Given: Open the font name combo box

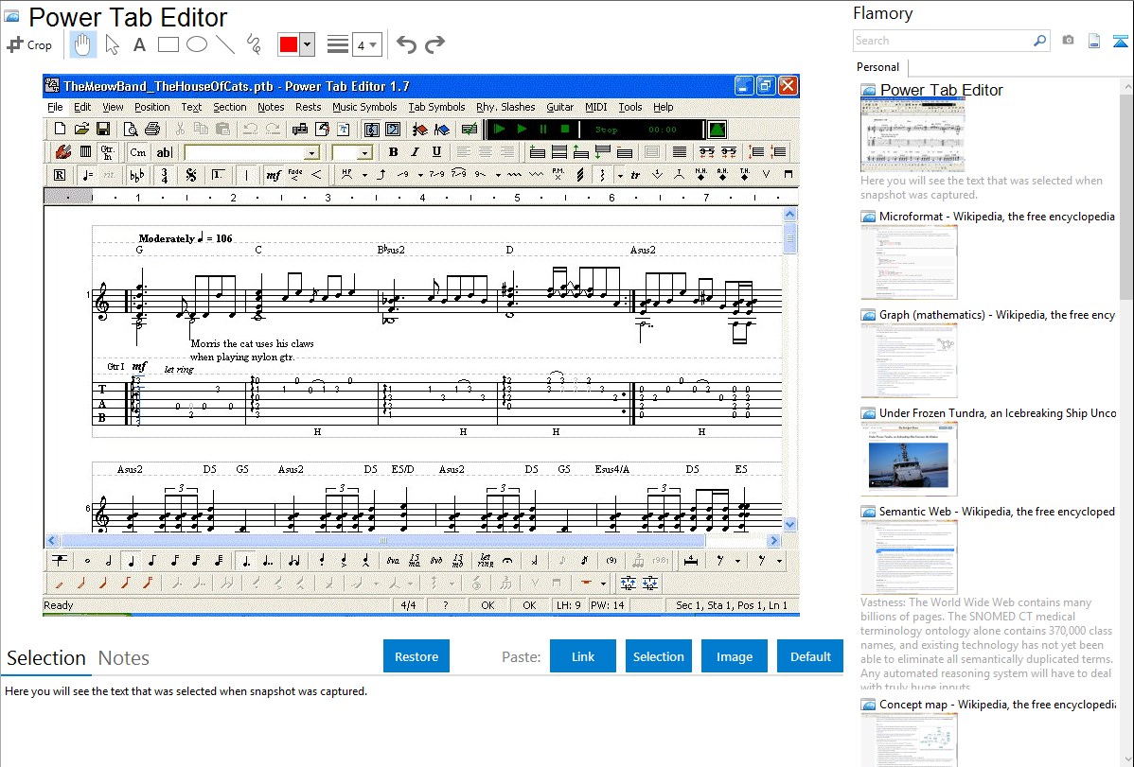Looking at the screenshot, I should pyautogui.click(x=253, y=152).
